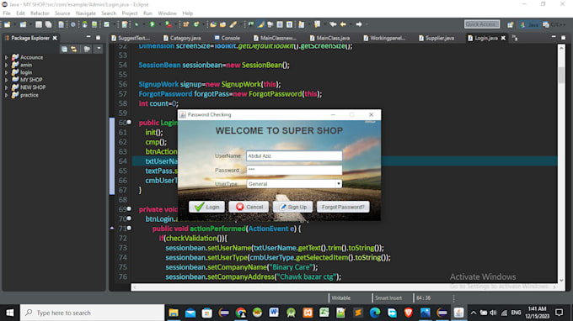573x321 pixels.
Task: Expand the practice project
Action: click(6, 95)
